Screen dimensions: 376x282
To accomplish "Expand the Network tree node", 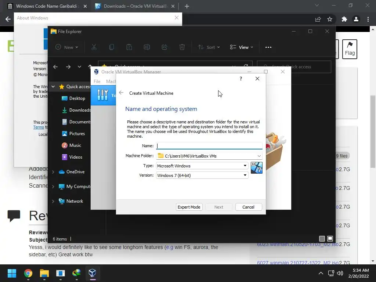I will (x=53, y=202).
